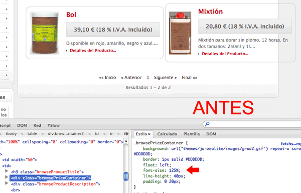Select the tbody breadcrumb element
Viewport: 301px width, 193px height.
point(11,134)
